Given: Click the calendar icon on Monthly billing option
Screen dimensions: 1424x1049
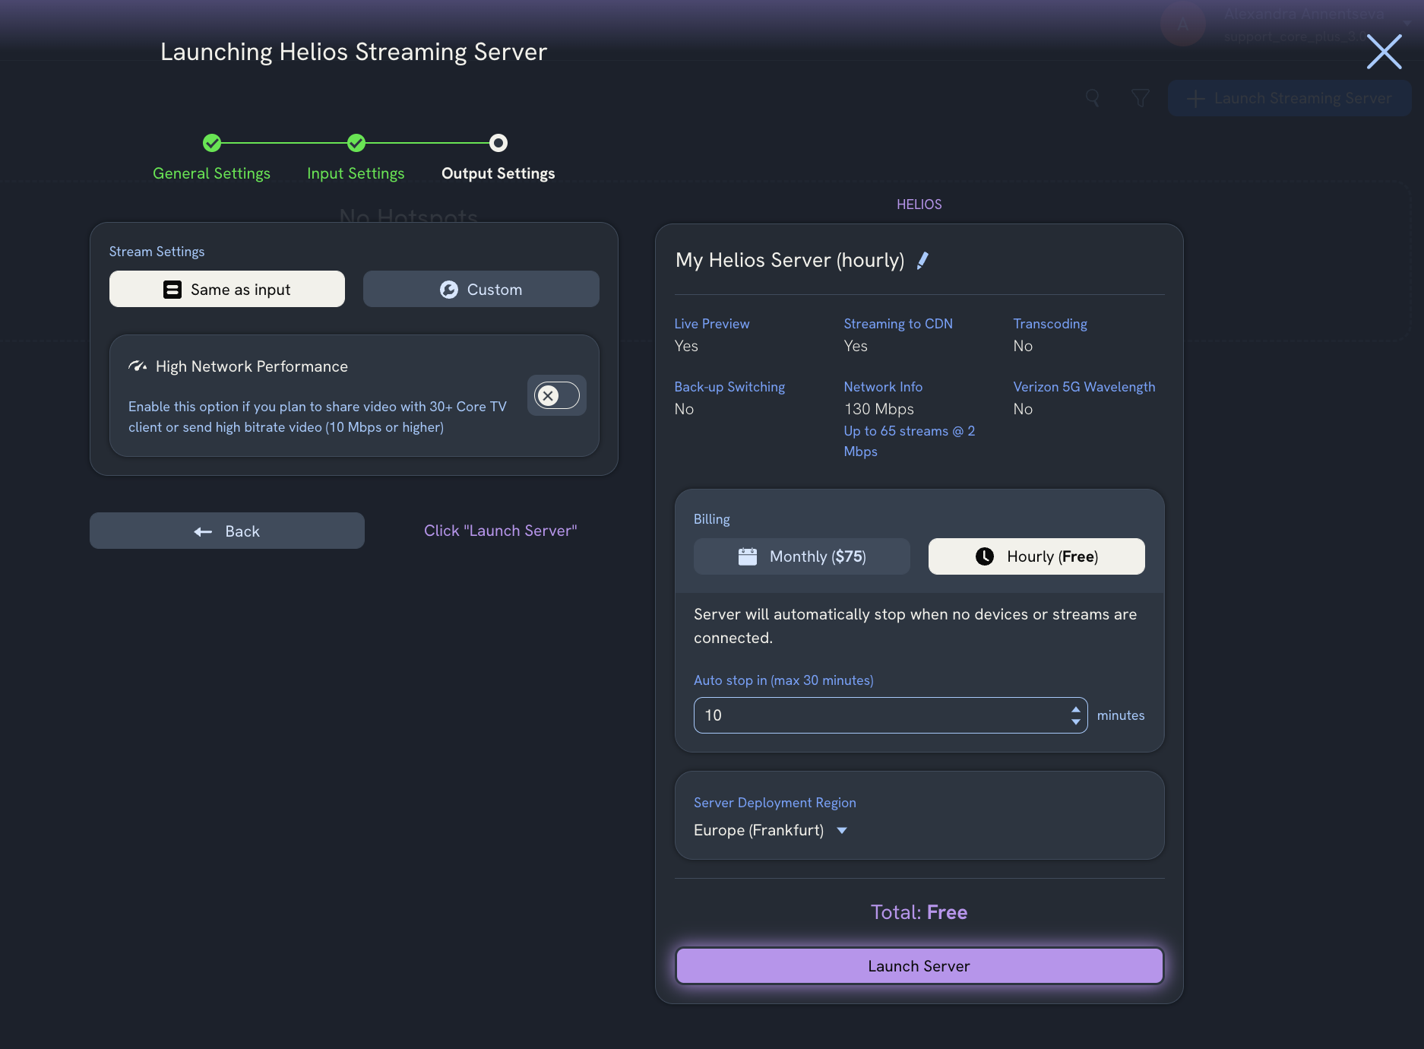Looking at the screenshot, I should click(748, 556).
